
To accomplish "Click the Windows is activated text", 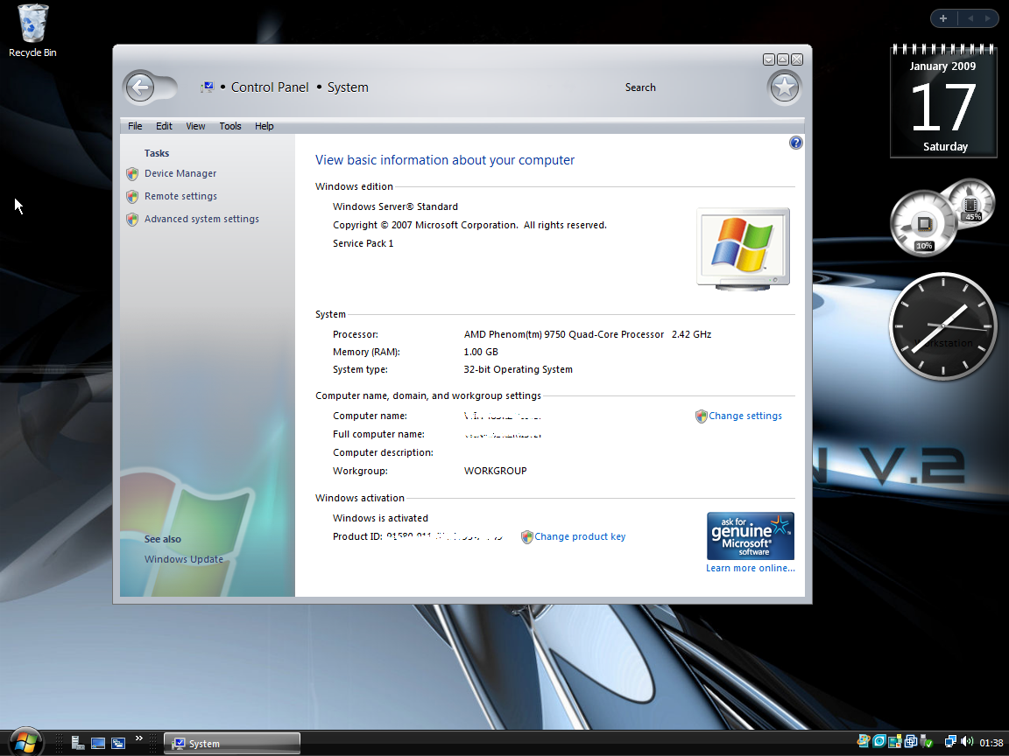I will [380, 518].
